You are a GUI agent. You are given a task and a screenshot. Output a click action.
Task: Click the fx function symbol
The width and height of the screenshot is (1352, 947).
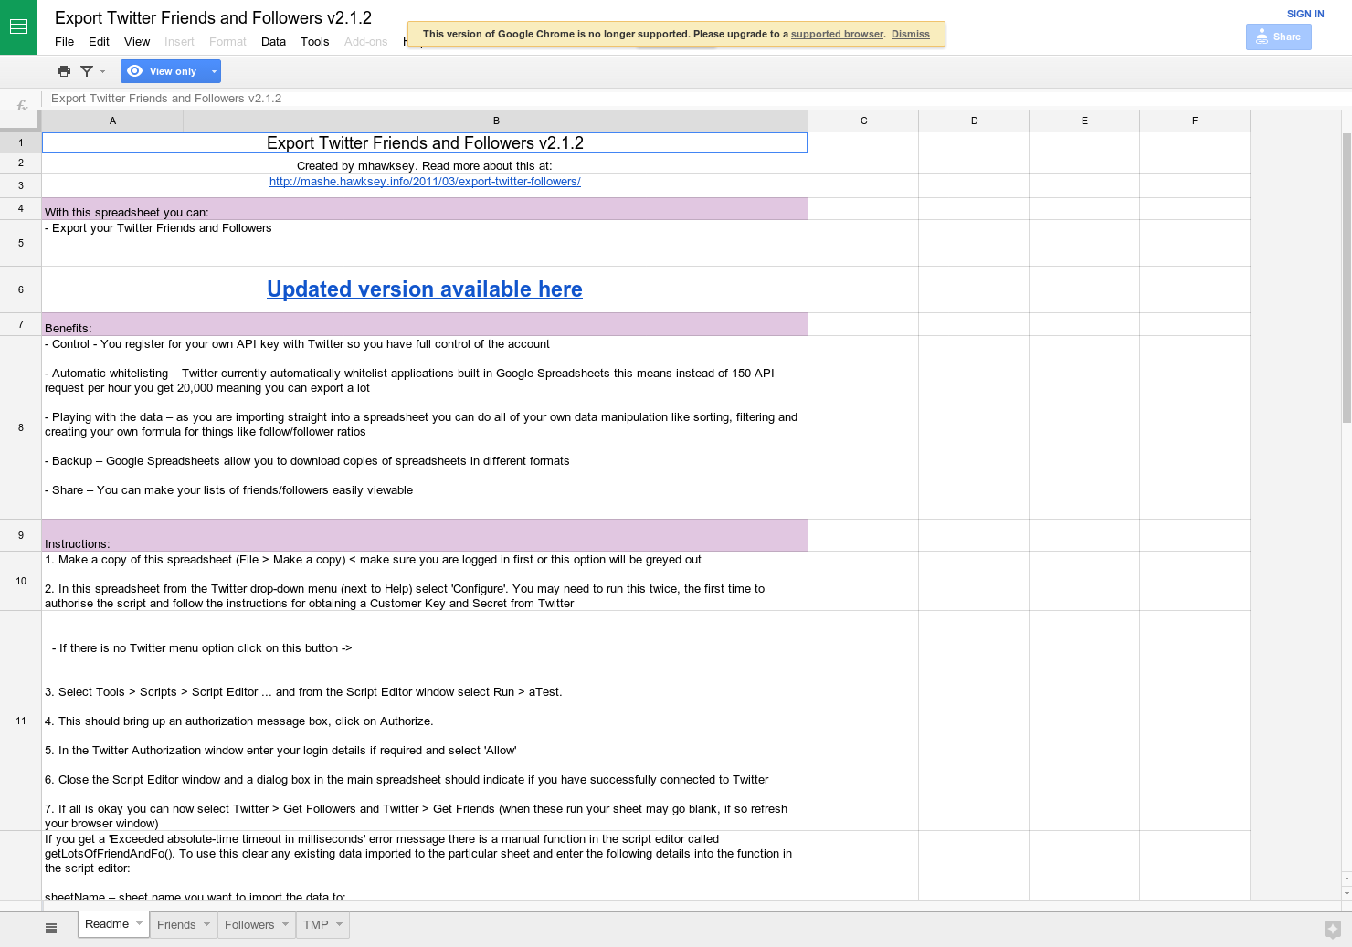point(20,103)
